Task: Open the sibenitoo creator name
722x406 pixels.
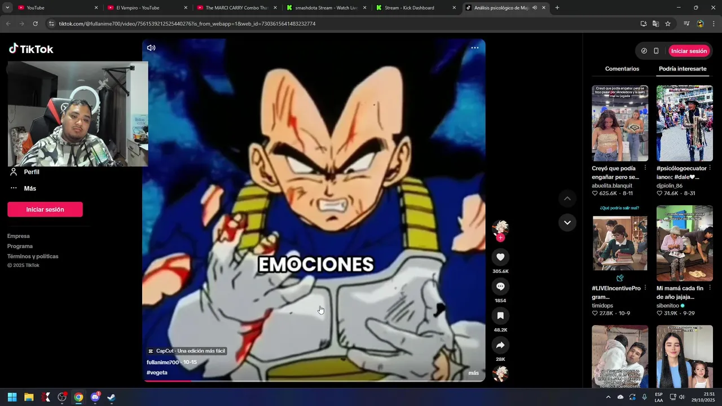Action: pyautogui.click(x=668, y=306)
